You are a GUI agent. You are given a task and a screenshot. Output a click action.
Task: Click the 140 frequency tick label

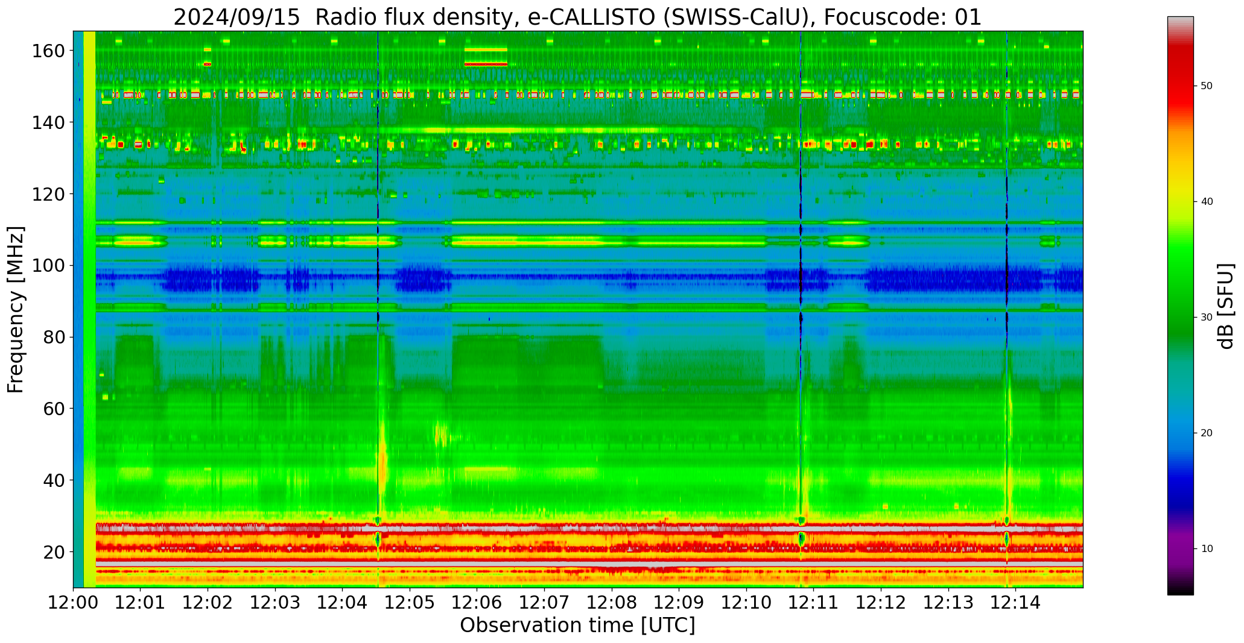pos(48,122)
